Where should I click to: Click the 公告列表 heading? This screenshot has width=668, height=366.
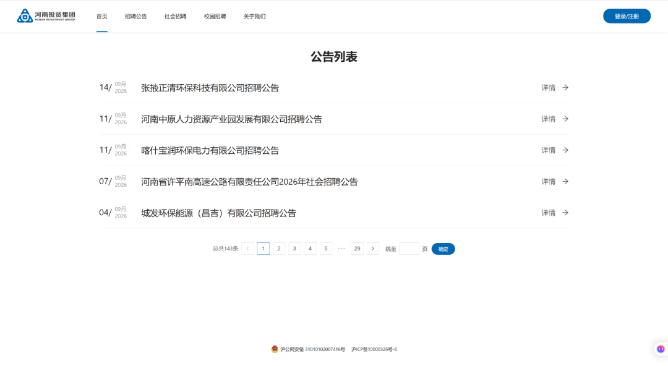point(334,57)
